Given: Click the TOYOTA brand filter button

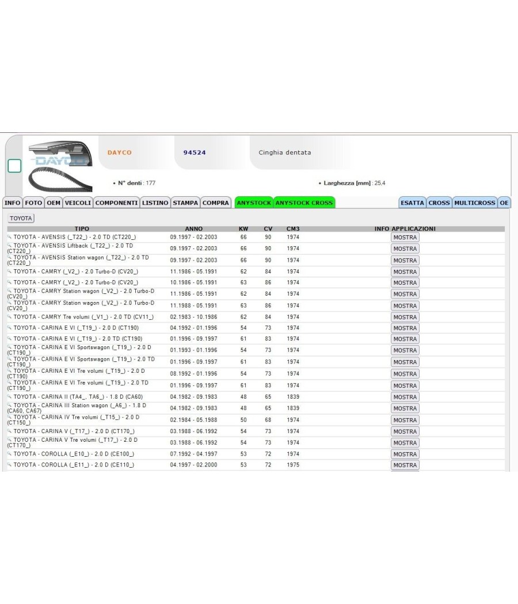Looking at the screenshot, I should tap(21, 219).
